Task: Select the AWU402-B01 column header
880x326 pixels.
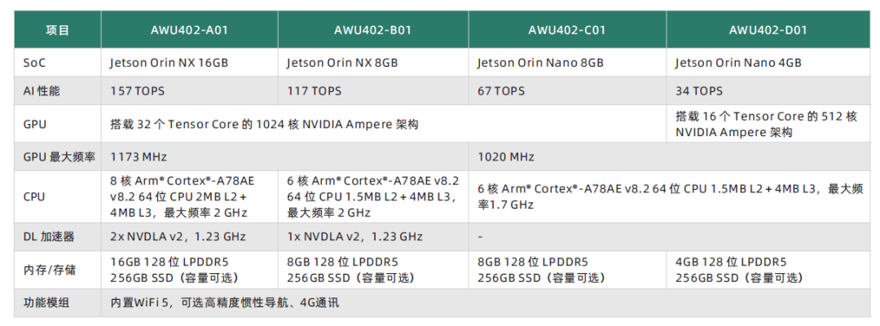Action: tap(372, 31)
